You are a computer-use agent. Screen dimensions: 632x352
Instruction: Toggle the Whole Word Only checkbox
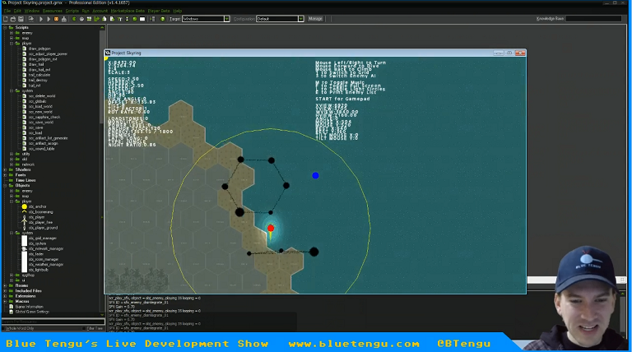(x=3, y=328)
